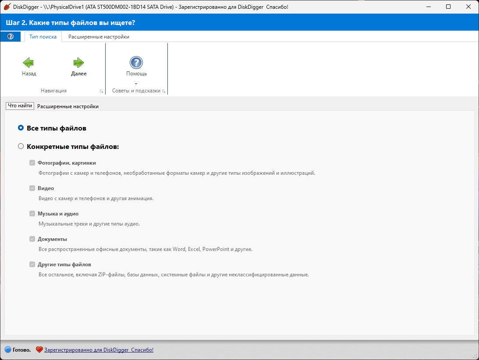The height and width of the screenshot is (360, 479).
Task: Click the Видео с камер и телефонов description
Action: (96, 198)
